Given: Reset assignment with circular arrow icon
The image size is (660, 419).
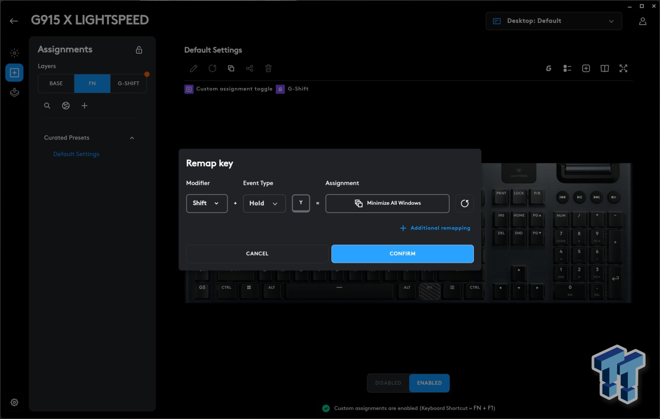Looking at the screenshot, I should click(464, 203).
